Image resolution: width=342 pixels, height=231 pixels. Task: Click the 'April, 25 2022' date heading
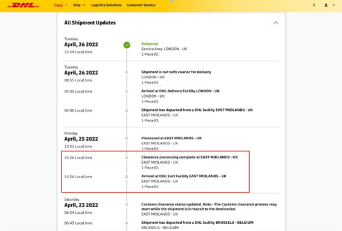(x=81, y=139)
